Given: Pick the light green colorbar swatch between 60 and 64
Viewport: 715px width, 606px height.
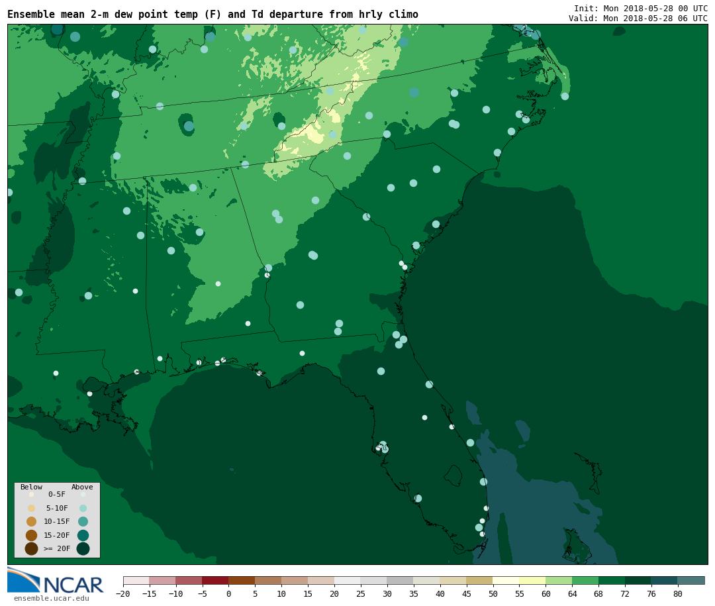Looking at the screenshot, I should tap(559, 580).
